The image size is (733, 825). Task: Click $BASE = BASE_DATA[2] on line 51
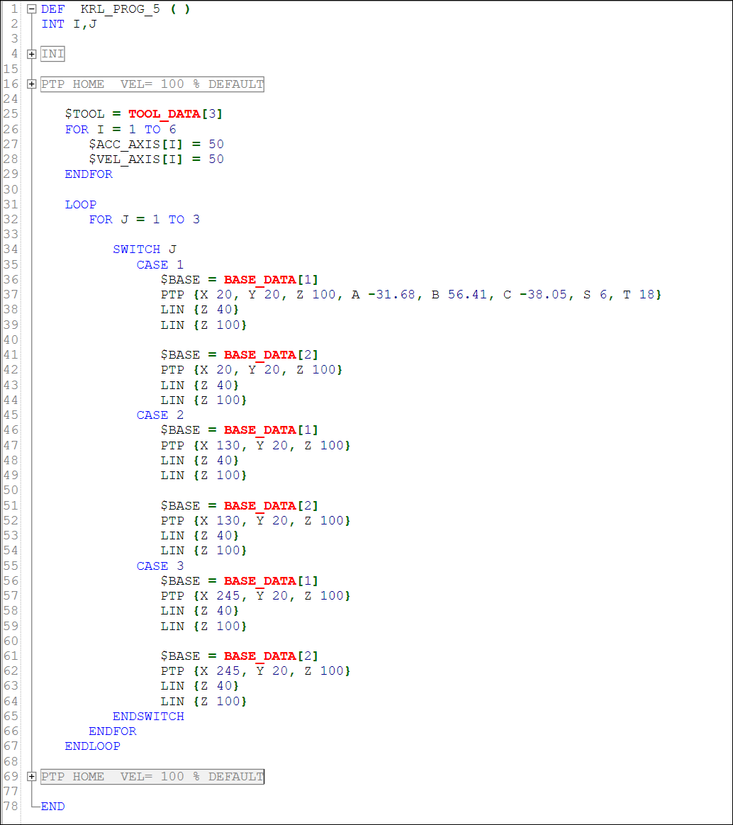click(x=240, y=505)
